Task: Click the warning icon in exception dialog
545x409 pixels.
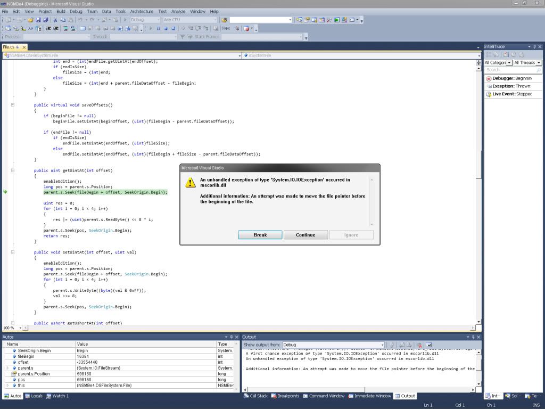Action: pyautogui.click(x=190, y=183)
